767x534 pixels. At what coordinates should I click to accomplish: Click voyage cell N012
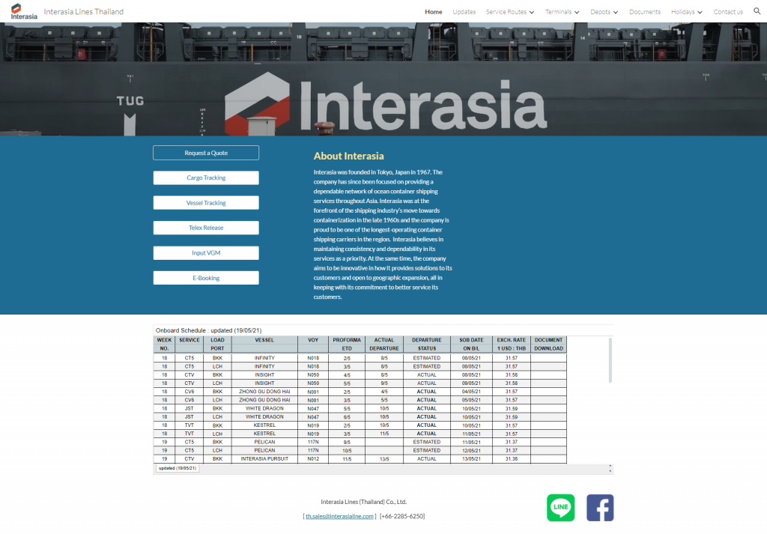[313, 458]
